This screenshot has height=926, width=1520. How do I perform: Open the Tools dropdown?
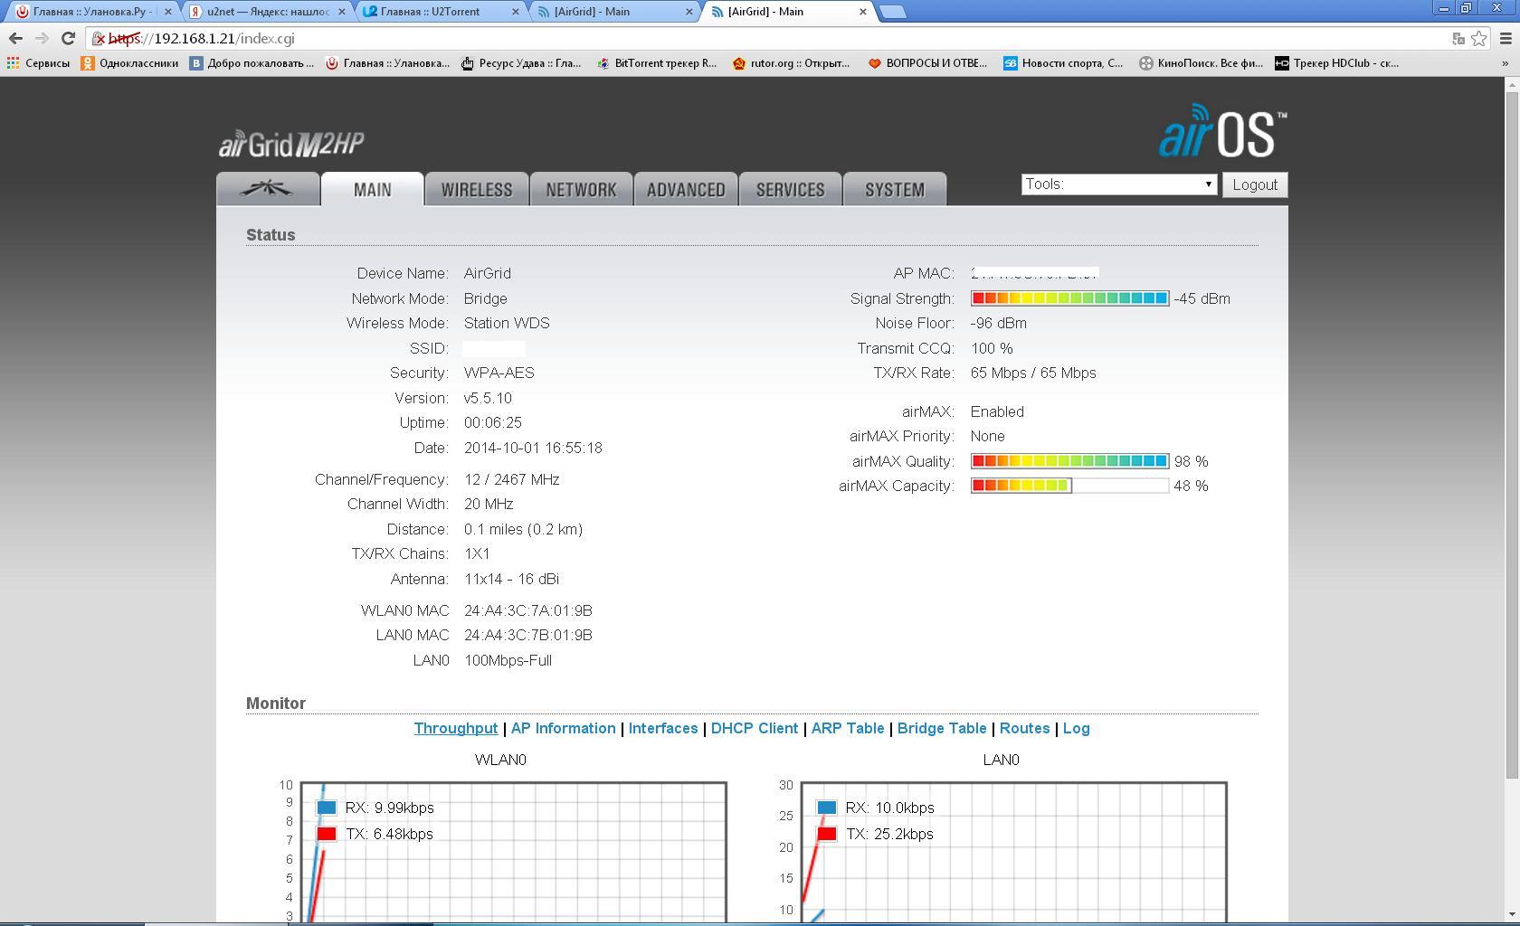[1118, 184]
